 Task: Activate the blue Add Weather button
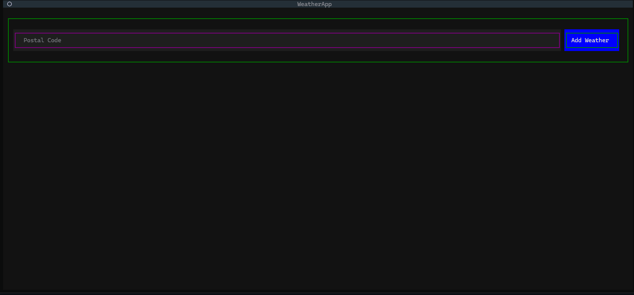591,40
